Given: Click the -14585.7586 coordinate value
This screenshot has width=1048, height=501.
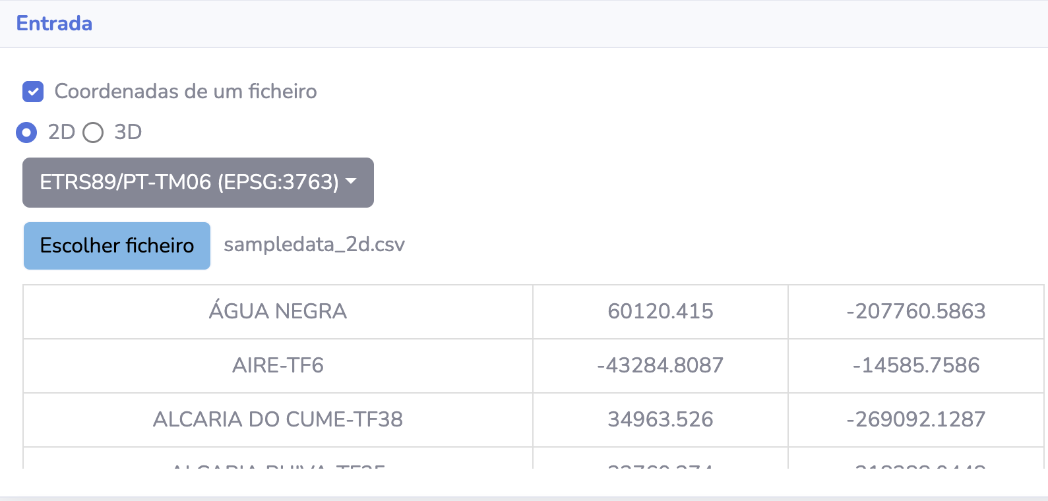Looking at the screenshot, I should coord(916,366).
